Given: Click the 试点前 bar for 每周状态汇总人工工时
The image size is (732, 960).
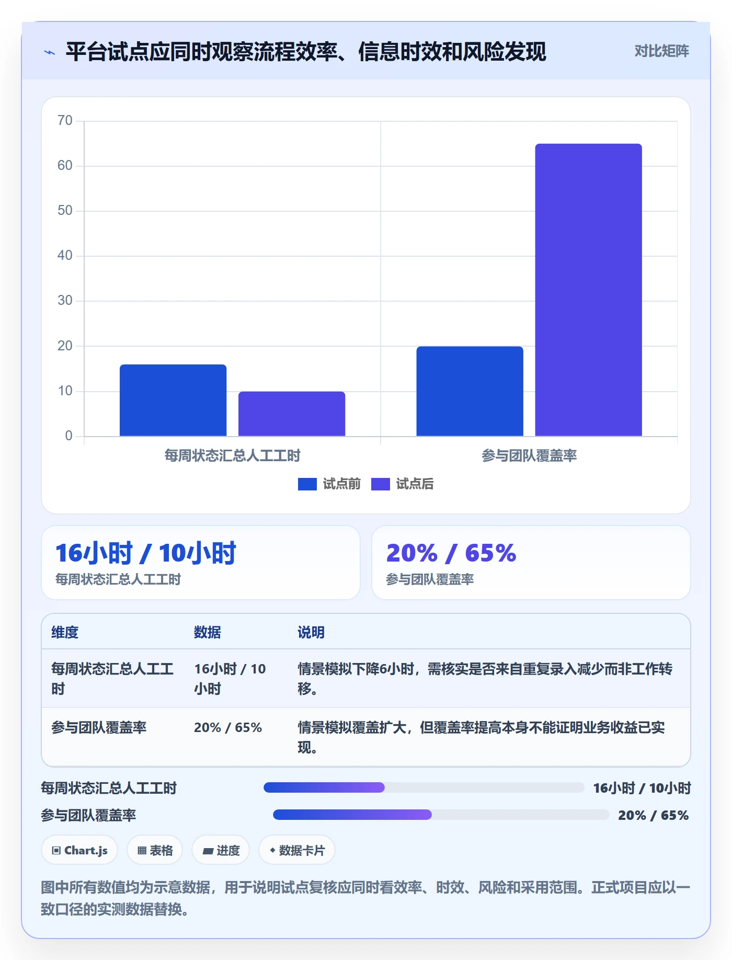Looking at the screenshot, I should [173, 400].
